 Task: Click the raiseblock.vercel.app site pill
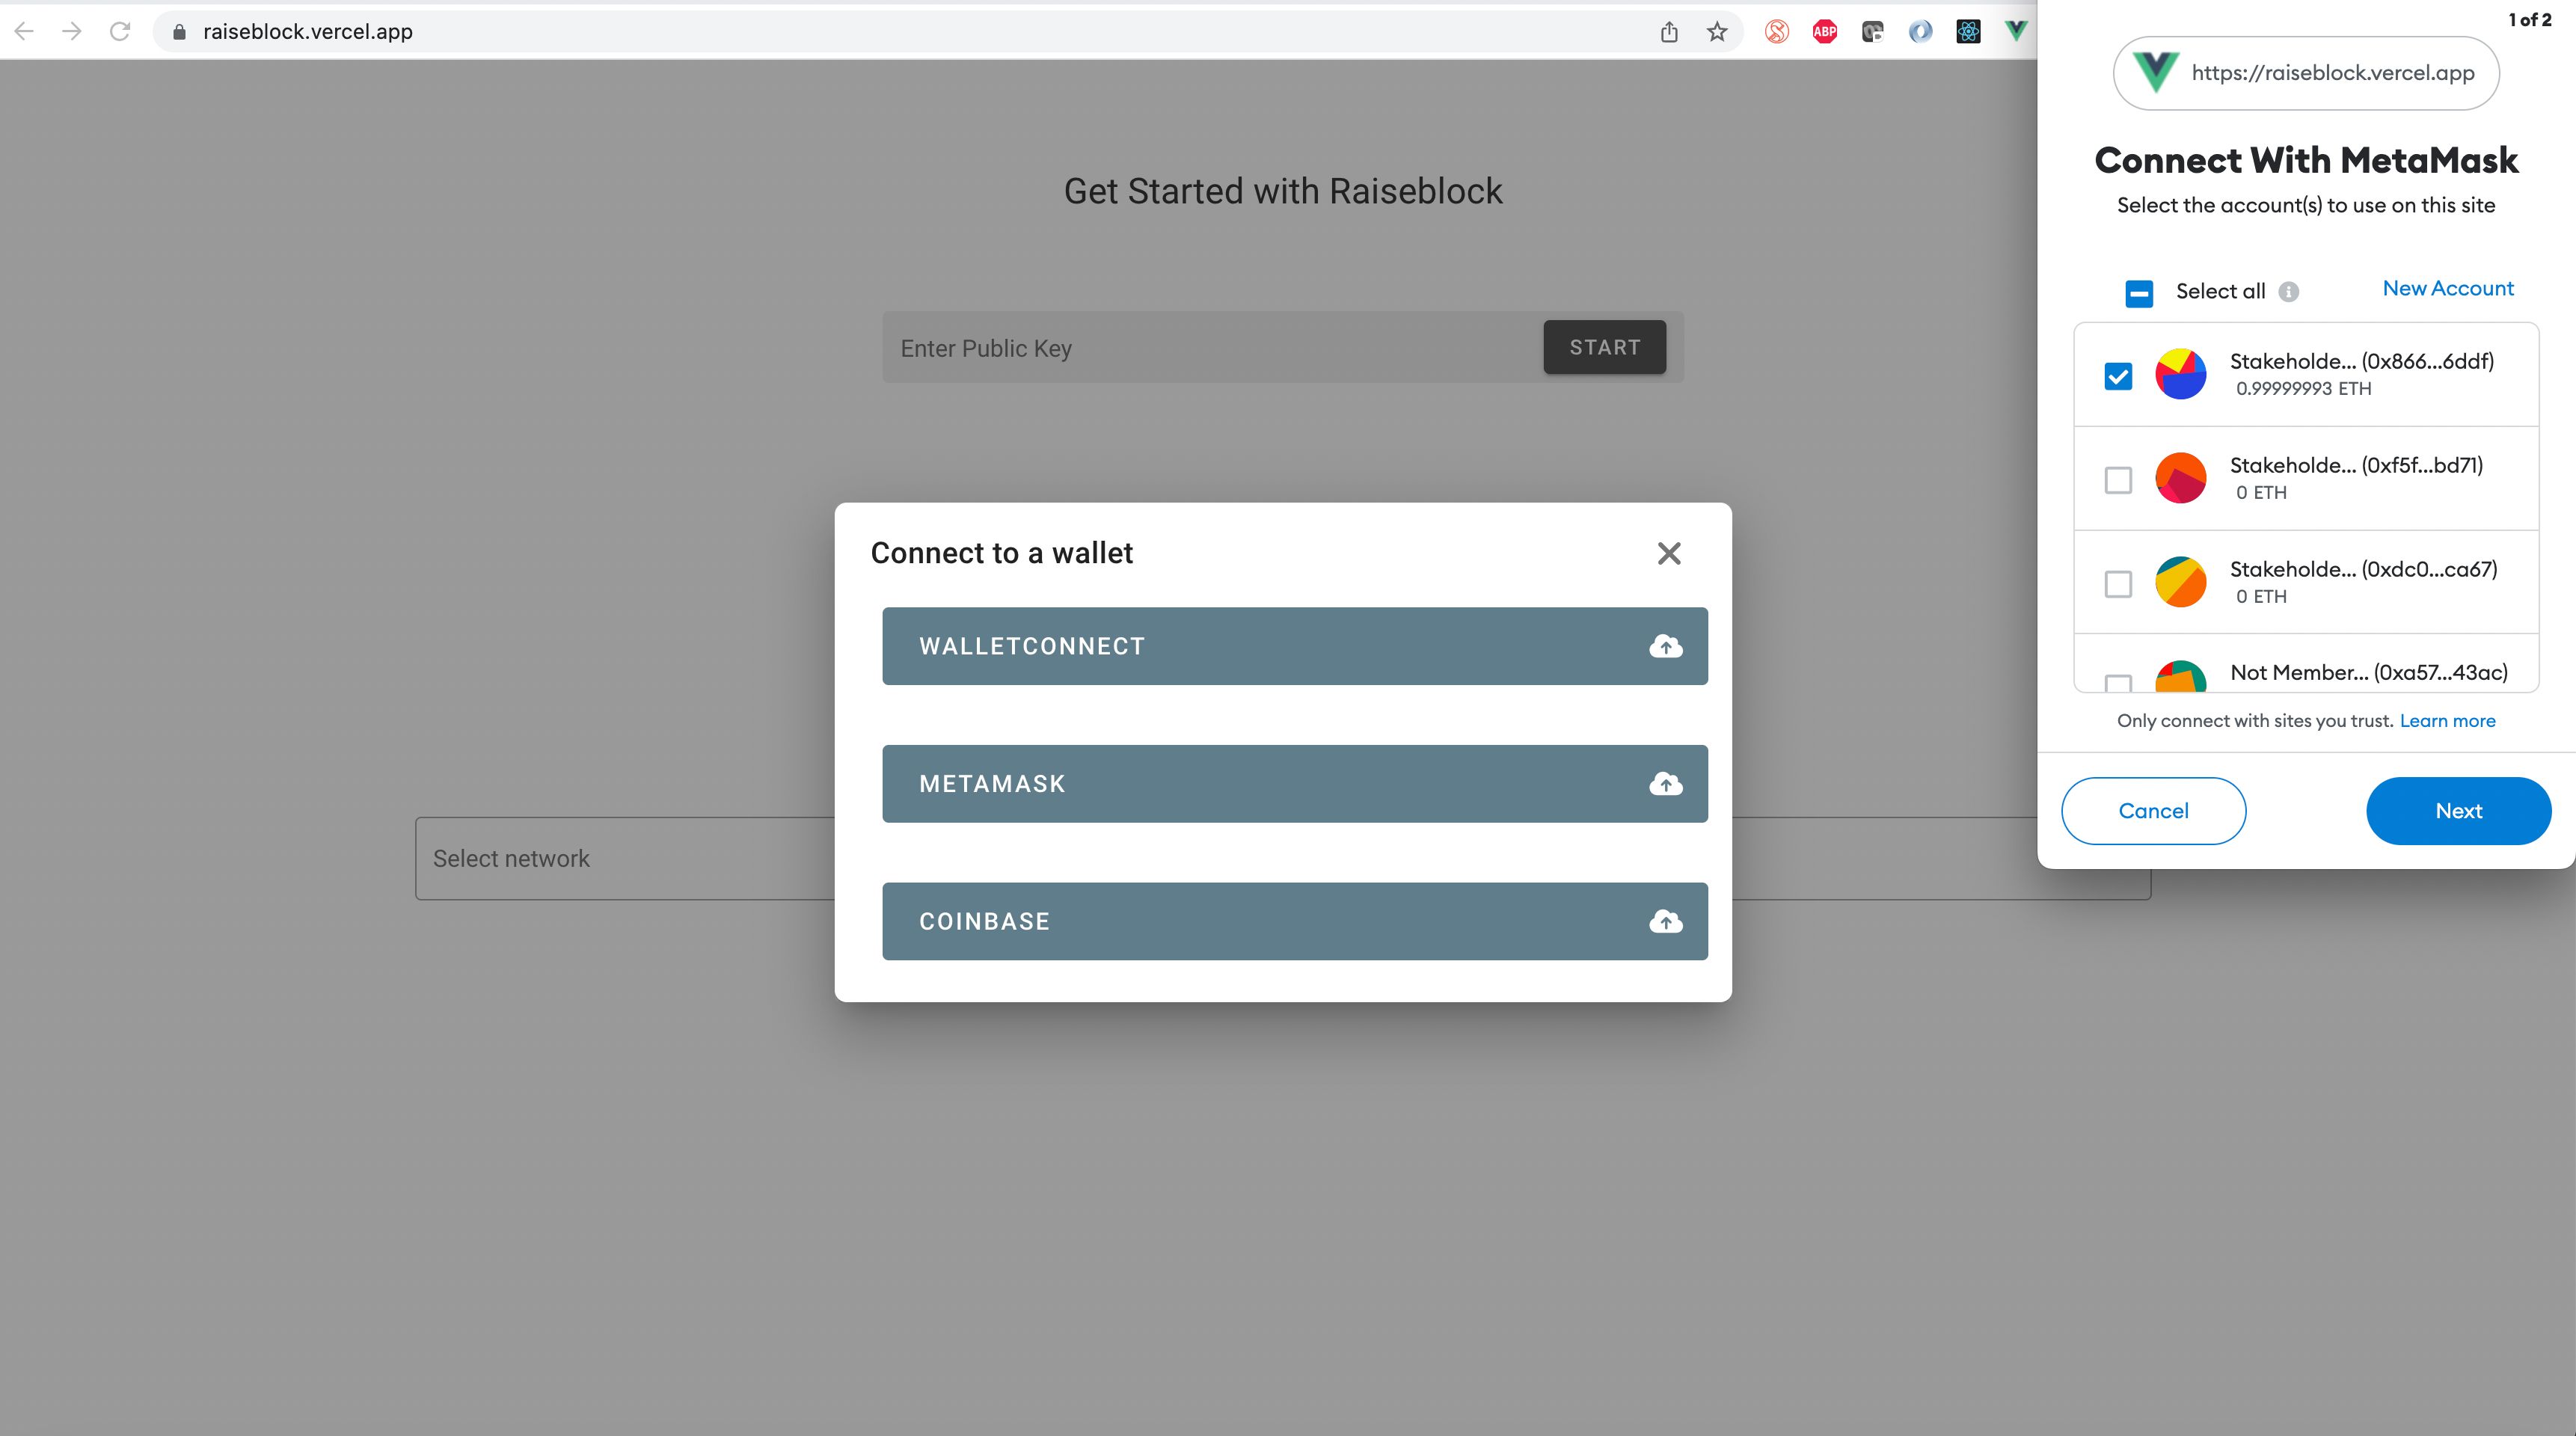pyautogui.click(x=2306, y=73)
